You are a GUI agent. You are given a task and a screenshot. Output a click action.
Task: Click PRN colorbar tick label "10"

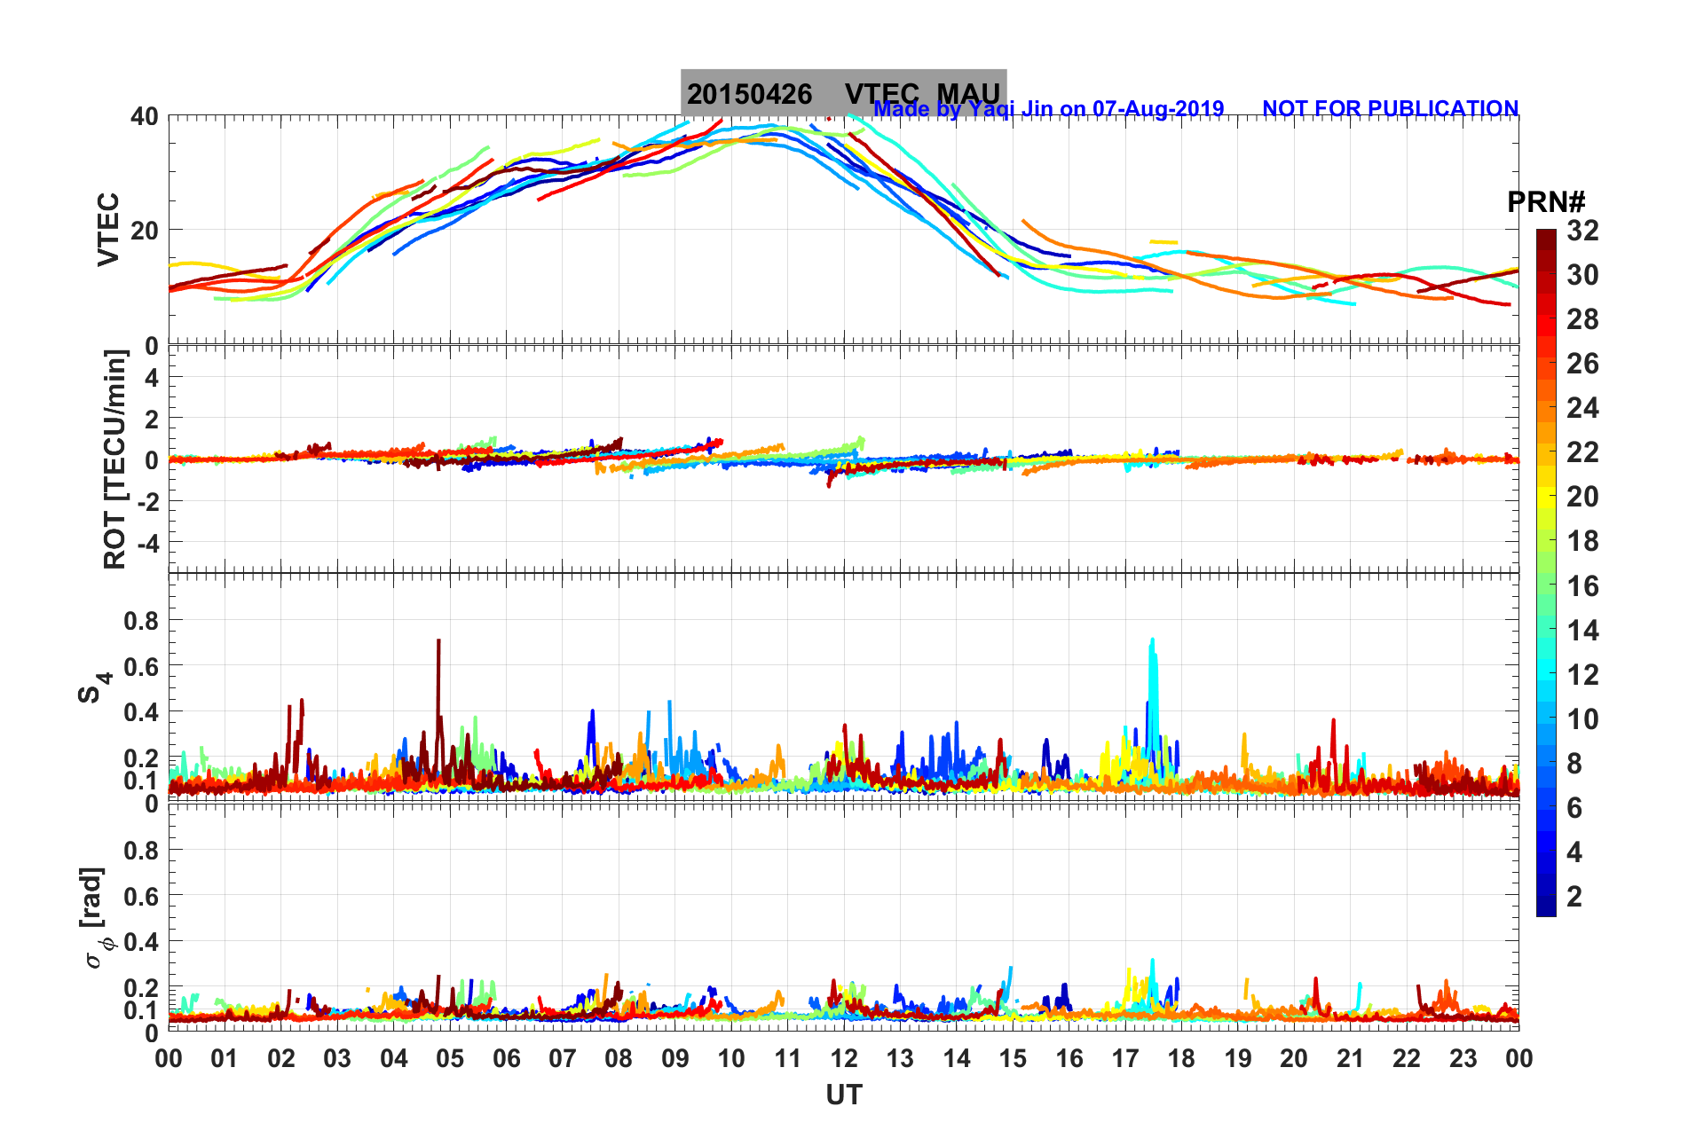(1582, 719)
